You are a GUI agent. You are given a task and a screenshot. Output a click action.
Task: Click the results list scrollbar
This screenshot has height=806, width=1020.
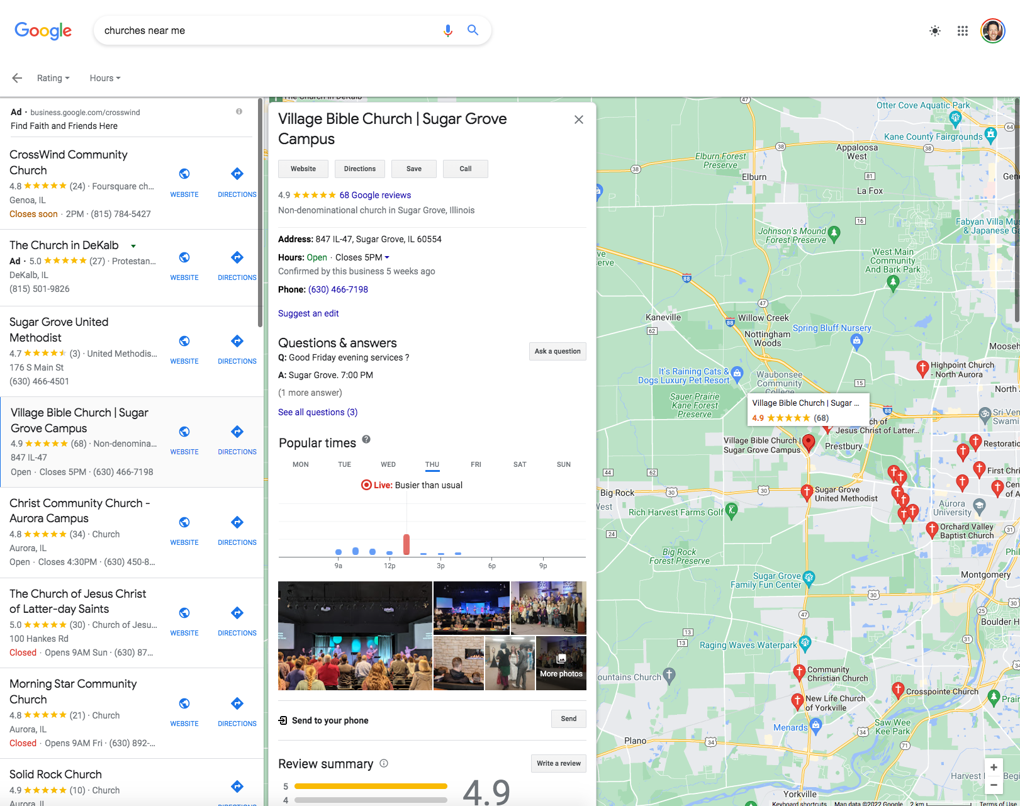pyautogui.click(x=260, y=213)
